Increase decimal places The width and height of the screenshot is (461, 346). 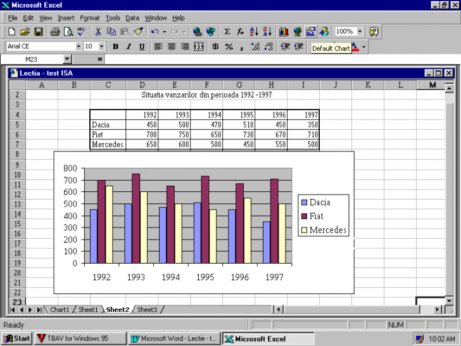pyautogui.click(x=255, y=46)
